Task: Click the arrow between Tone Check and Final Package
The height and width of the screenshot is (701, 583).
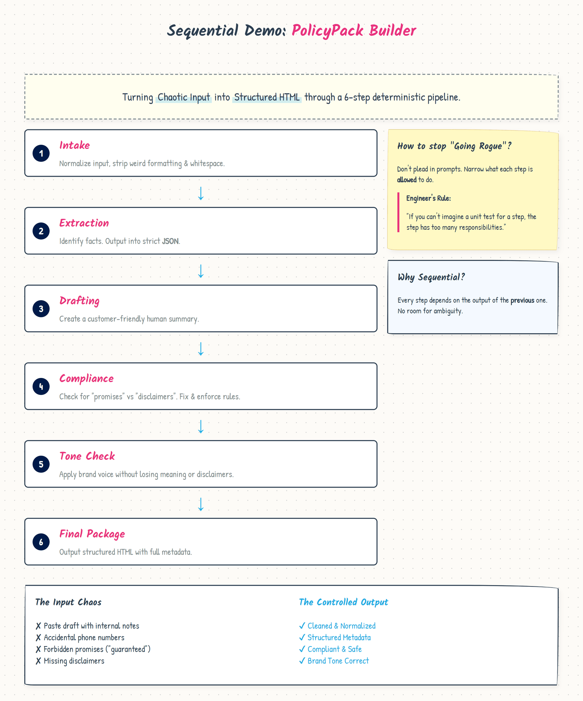Action: (x=201, y=504)
